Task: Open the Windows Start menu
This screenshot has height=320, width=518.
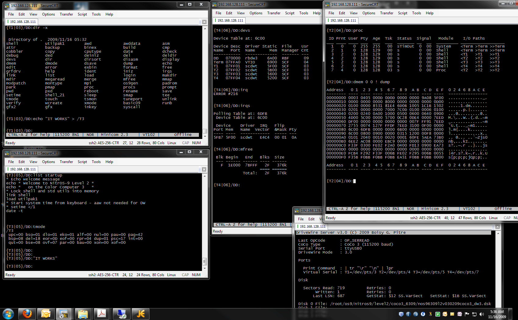Action: click(x=8, y=314)
